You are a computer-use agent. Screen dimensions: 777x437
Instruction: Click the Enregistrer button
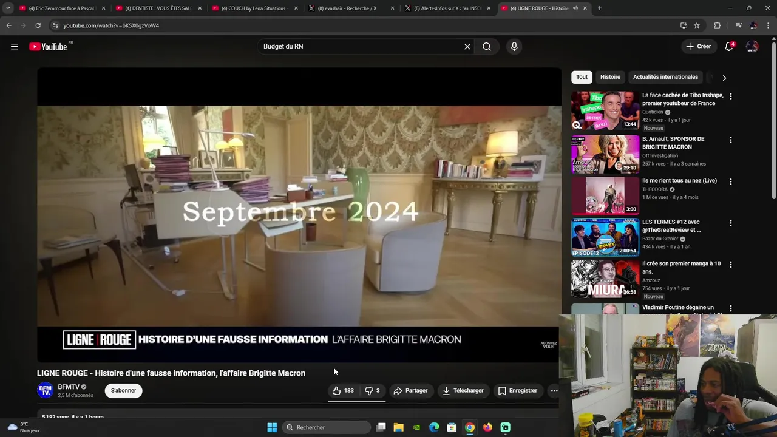pos(518,391)
